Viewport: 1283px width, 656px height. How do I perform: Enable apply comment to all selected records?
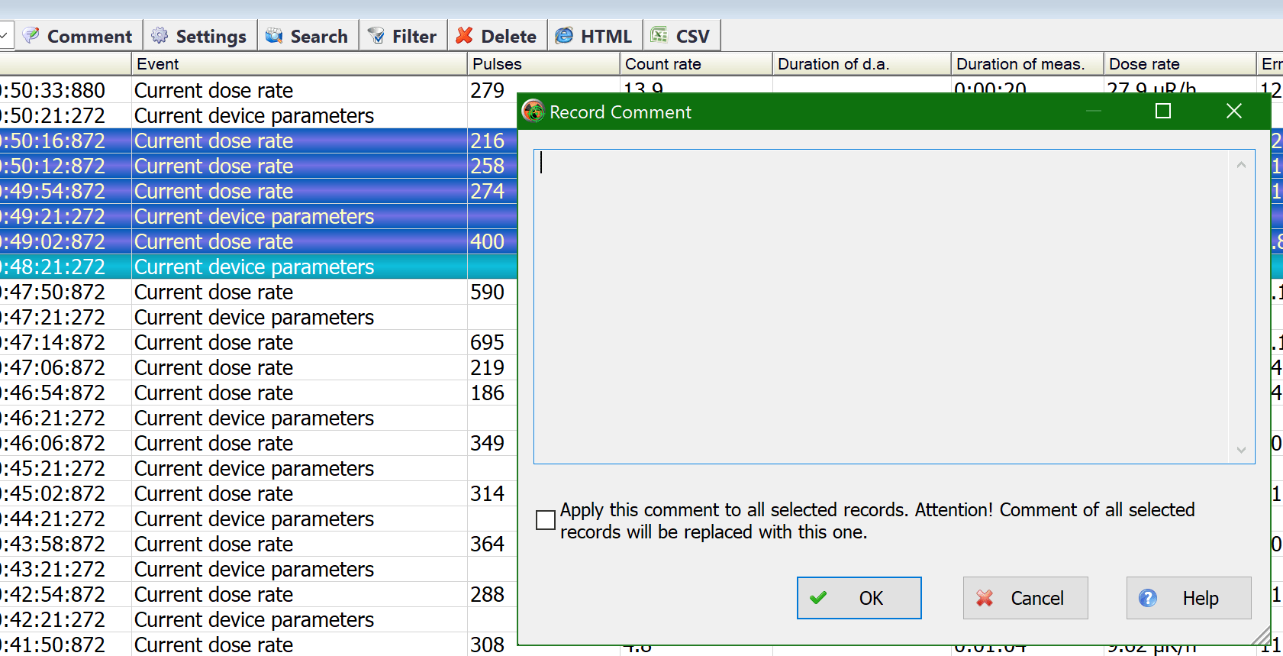546,520
